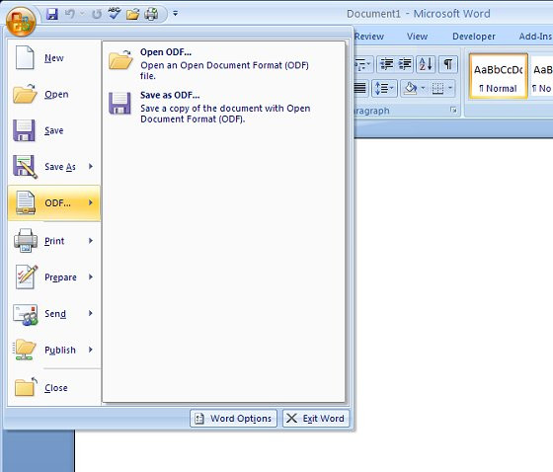Choose Close in the Office menu
The image size is (553, 472).
point(54,388)
